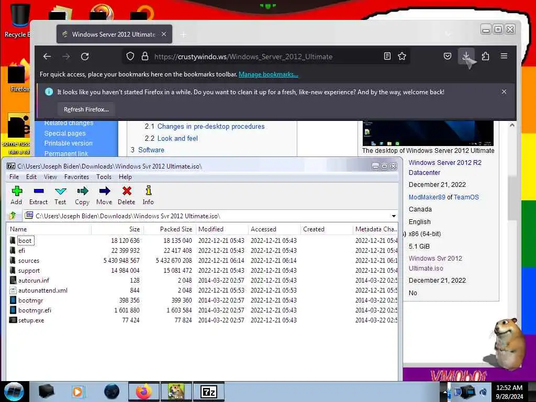Click the Refresh Firefox button
This screenshot has width=536, height=402.
86,109
